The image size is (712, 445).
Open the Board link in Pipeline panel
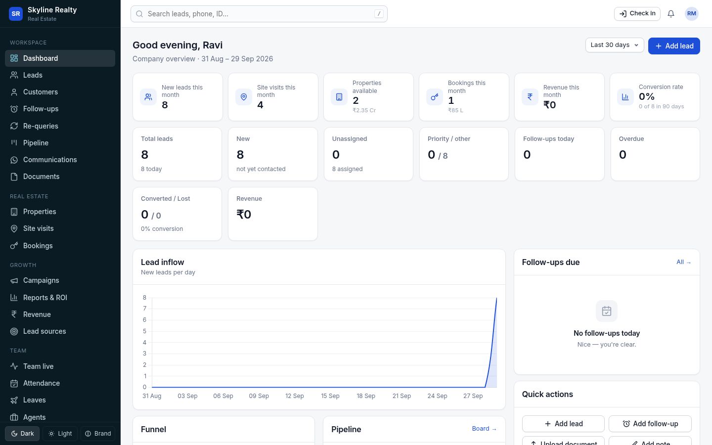[x=484, y=429]
